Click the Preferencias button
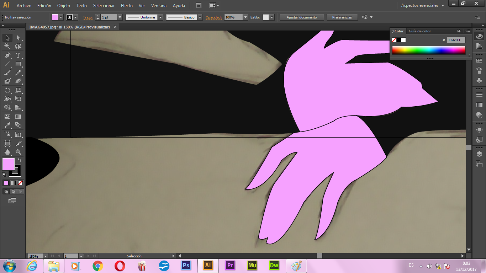Screen dimensions: 486x273 pos(342,17)
